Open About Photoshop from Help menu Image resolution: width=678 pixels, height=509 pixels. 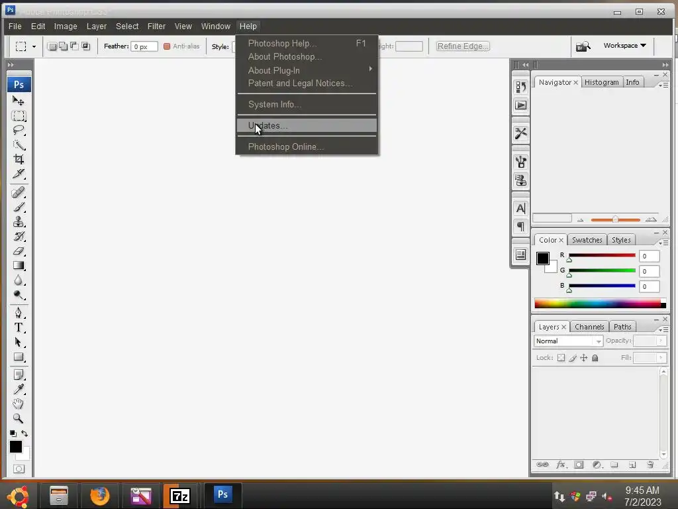point(307,57)
